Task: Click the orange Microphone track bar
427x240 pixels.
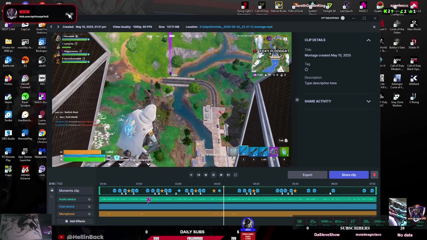Action: [x=238, y=214]
